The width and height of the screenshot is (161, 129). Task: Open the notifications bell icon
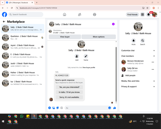[x=148, y=15]
